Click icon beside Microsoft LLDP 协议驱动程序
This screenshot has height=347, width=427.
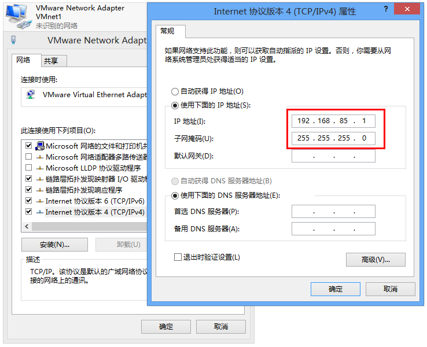[x=40, y=168]
